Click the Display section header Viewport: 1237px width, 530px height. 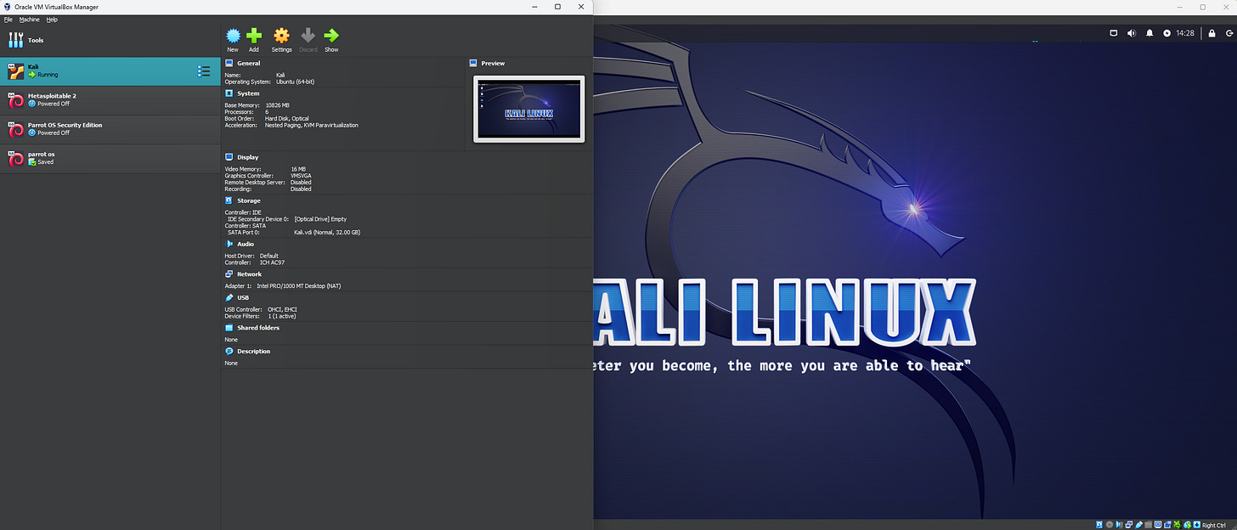pos(248,157)
